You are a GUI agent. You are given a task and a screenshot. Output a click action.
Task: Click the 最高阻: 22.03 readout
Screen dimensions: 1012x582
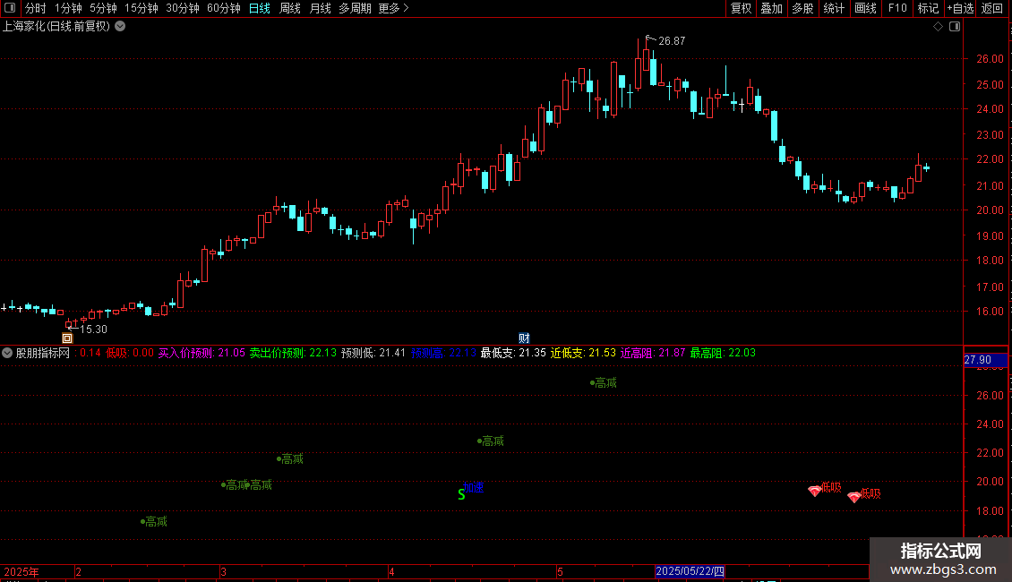click(723, 353)
